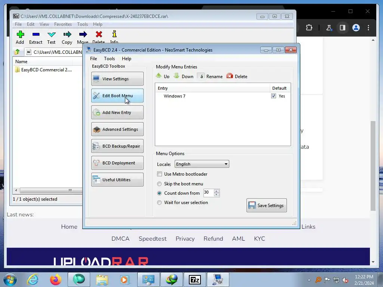Open 7-Zip Favorites menu
This screenshot has height=287, width=383.
coord(63,24)
